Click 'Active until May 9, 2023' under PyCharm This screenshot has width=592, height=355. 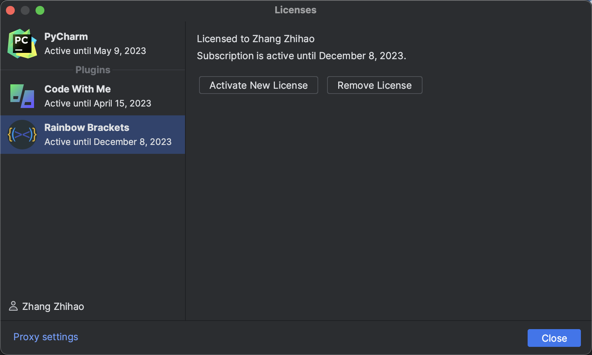point(95,51)
